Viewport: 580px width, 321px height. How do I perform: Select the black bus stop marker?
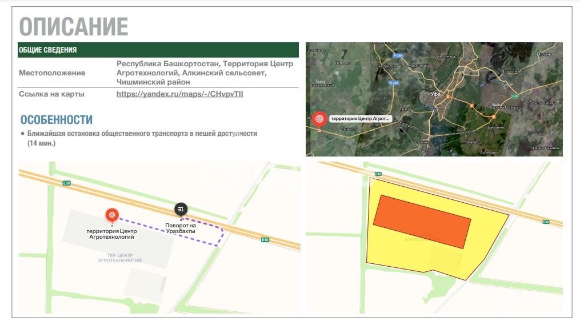pos(181,209)
